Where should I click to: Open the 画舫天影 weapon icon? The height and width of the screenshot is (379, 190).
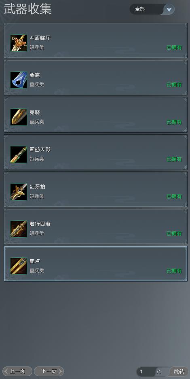19,155
